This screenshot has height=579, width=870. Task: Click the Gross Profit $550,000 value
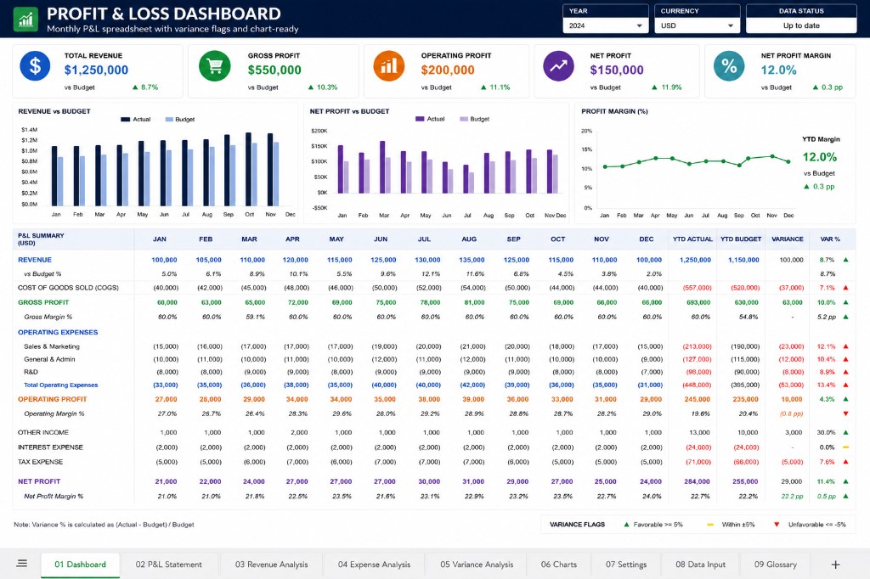[274, 70]
